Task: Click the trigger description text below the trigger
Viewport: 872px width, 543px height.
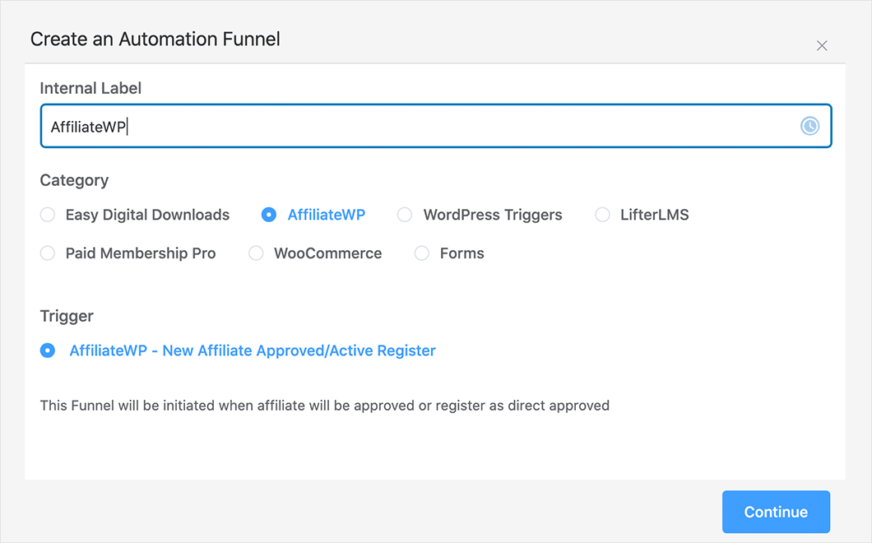Action: click(325, 405)
